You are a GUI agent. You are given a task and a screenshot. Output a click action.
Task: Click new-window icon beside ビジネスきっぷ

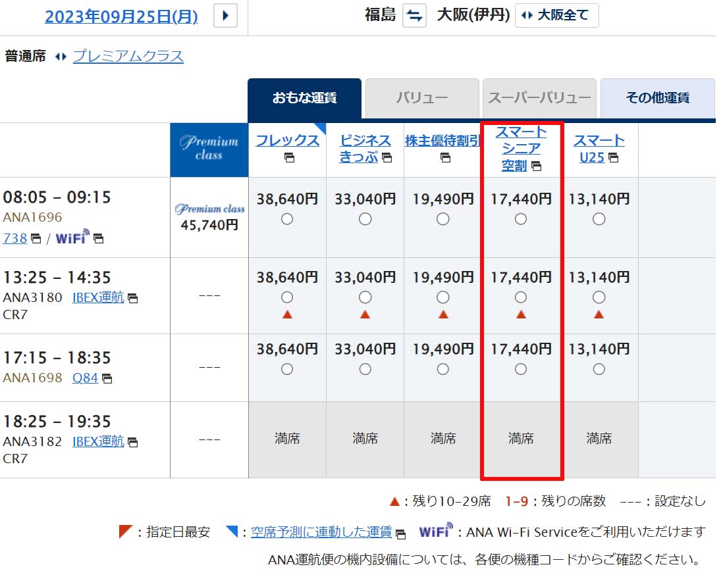point(387,157)
